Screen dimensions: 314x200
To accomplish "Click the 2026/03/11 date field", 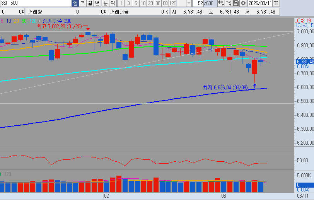I will [260, 3].
